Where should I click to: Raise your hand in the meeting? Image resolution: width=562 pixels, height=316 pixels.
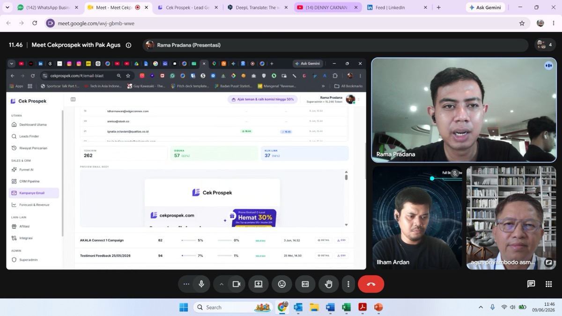click(x=329, y=284)
